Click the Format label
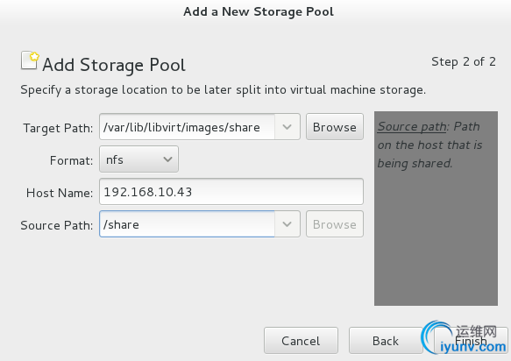 tap(71, 160)
